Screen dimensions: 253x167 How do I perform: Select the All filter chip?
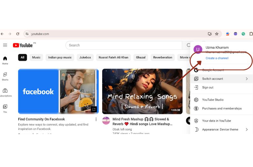[23, 57]
